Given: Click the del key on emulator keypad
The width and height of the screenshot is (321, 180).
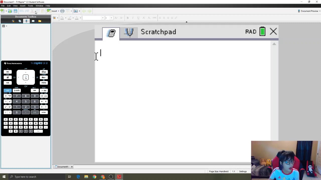Looking at the screenshot, I should 44,90.
